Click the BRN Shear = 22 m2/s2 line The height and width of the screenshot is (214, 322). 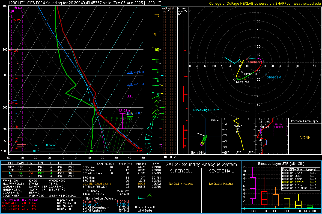point(106,191)
